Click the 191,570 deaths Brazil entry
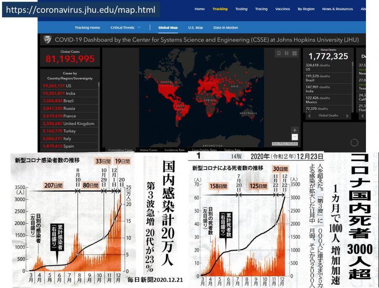The width and height of the screenshot is (379, 288). point(328,78)
